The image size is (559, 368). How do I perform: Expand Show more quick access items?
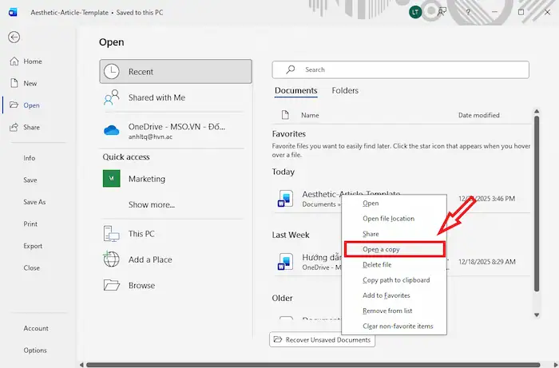point(151,205)
